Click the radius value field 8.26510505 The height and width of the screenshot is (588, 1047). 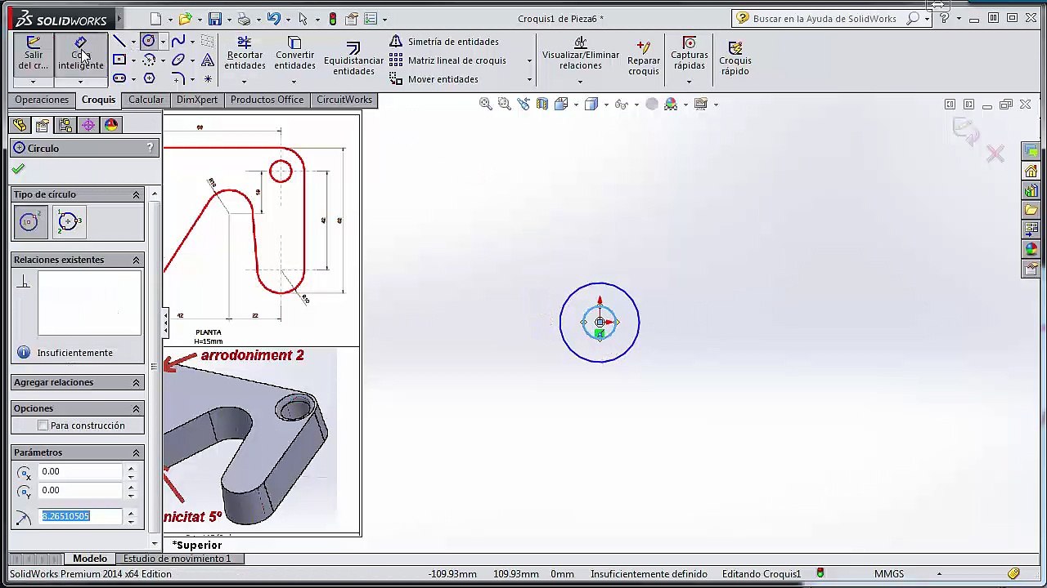coord(81,516)
